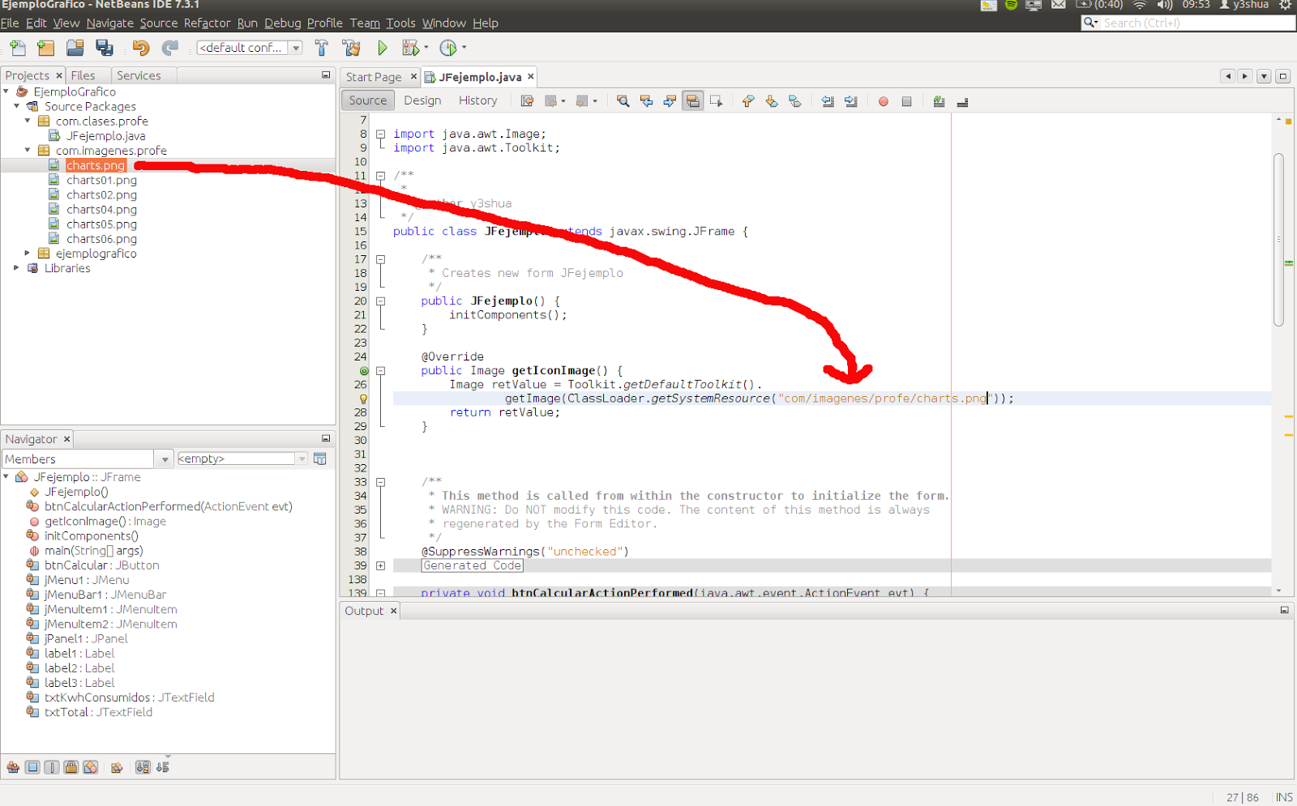Collapse the com.imagenes.profe package node
This screenshot has width=1297, height=806.
click(27, 150)
